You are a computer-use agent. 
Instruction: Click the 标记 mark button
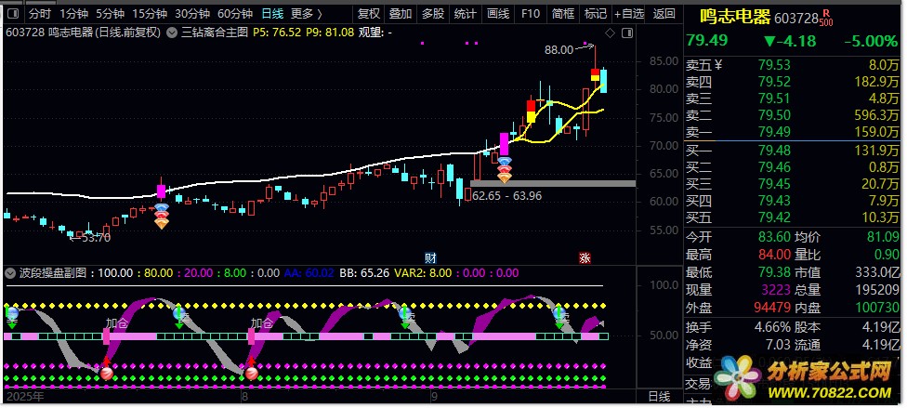595,13
